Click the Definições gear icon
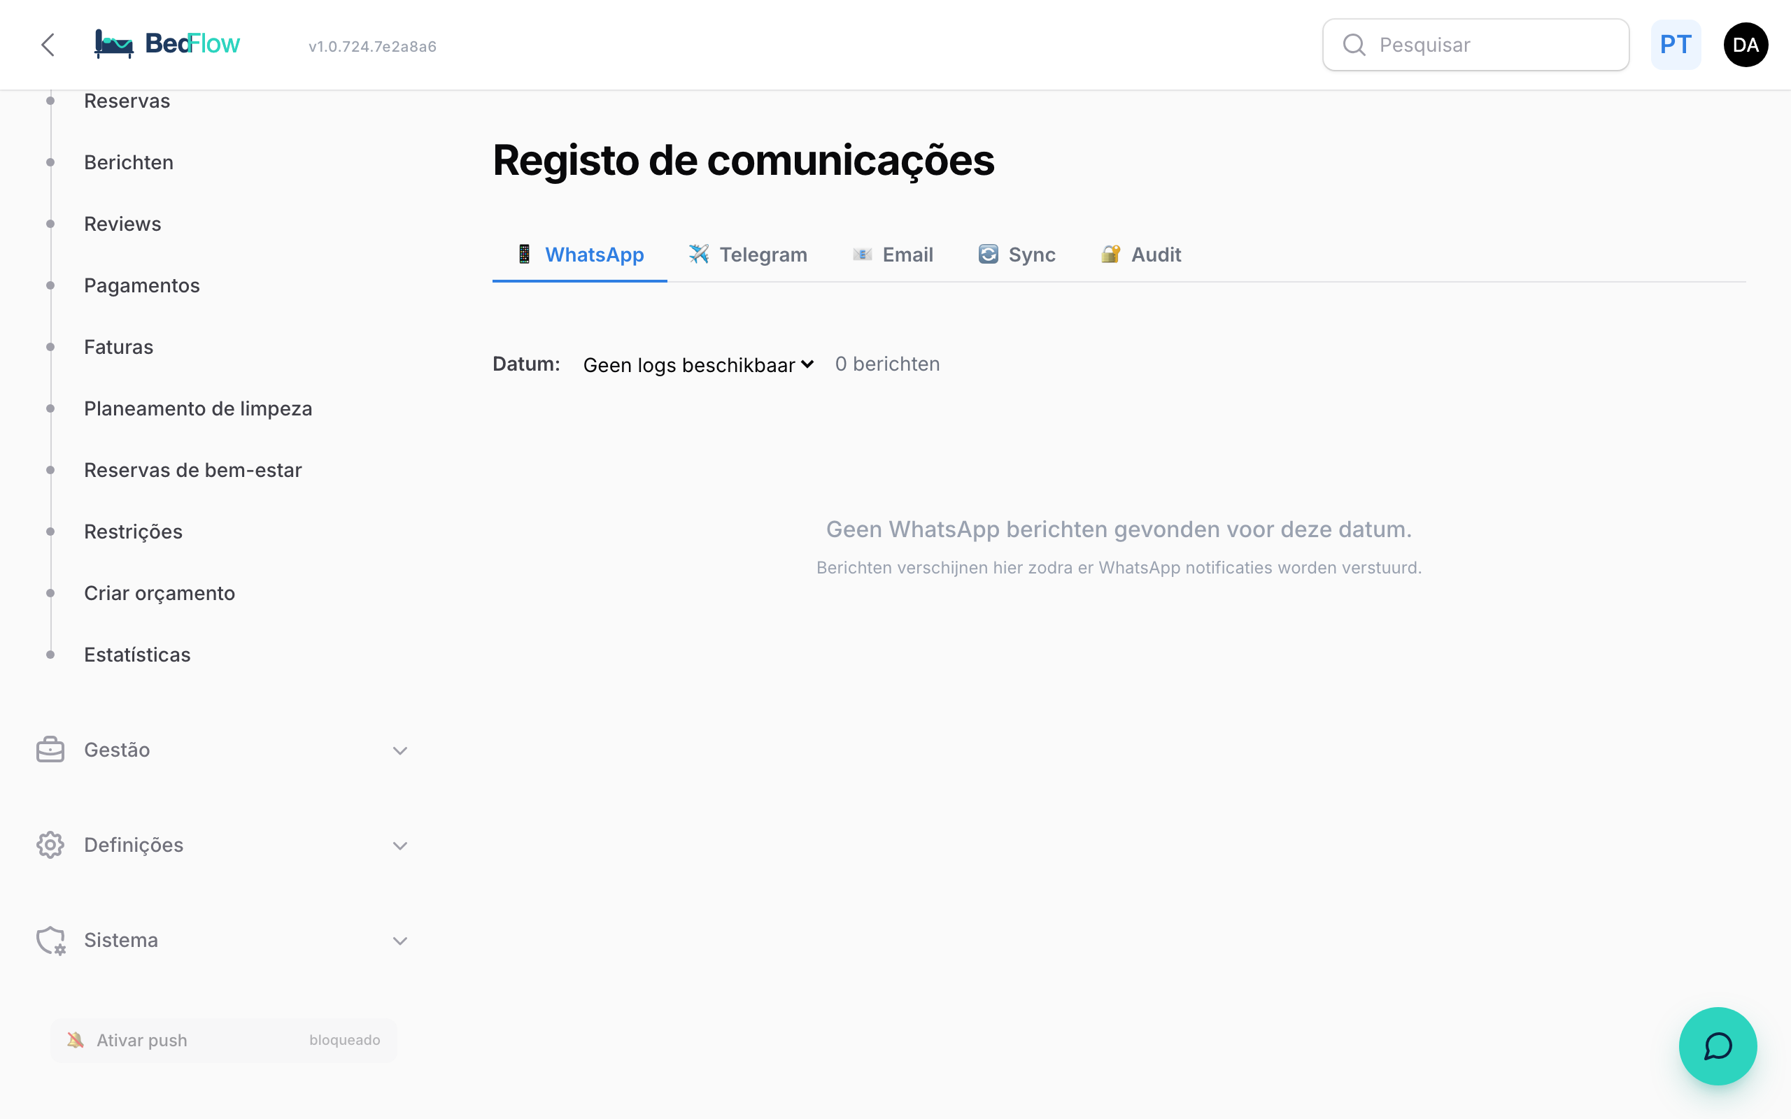 coord(50,844)
